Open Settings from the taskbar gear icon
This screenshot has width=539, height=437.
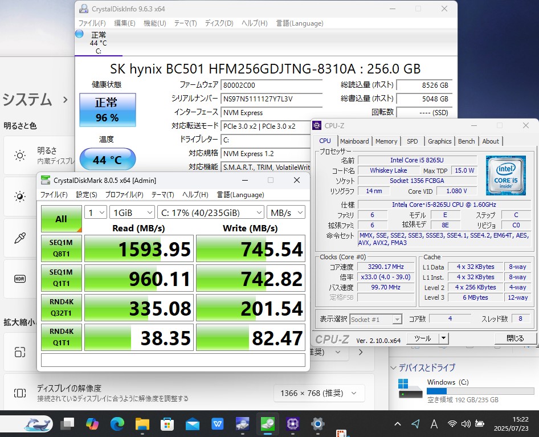pos(318,424)
